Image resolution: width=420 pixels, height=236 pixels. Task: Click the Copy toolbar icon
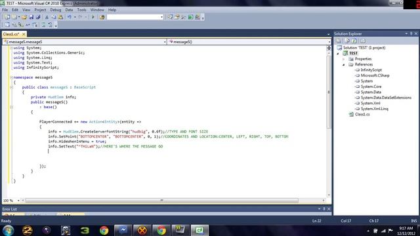54,17
